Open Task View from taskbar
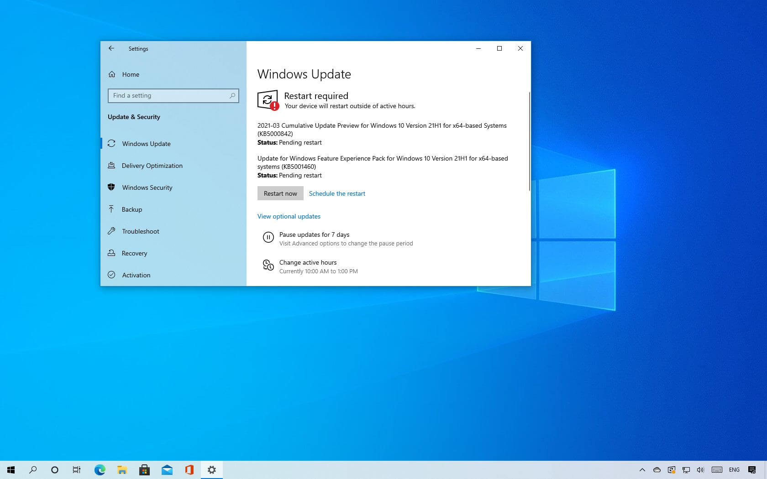 pos(77,470)
